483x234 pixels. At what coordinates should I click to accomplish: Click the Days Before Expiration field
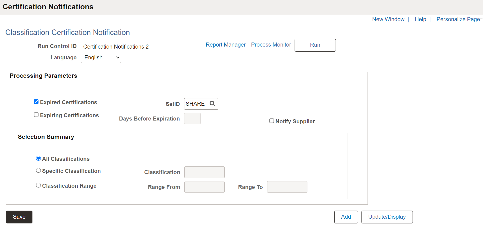192,119
